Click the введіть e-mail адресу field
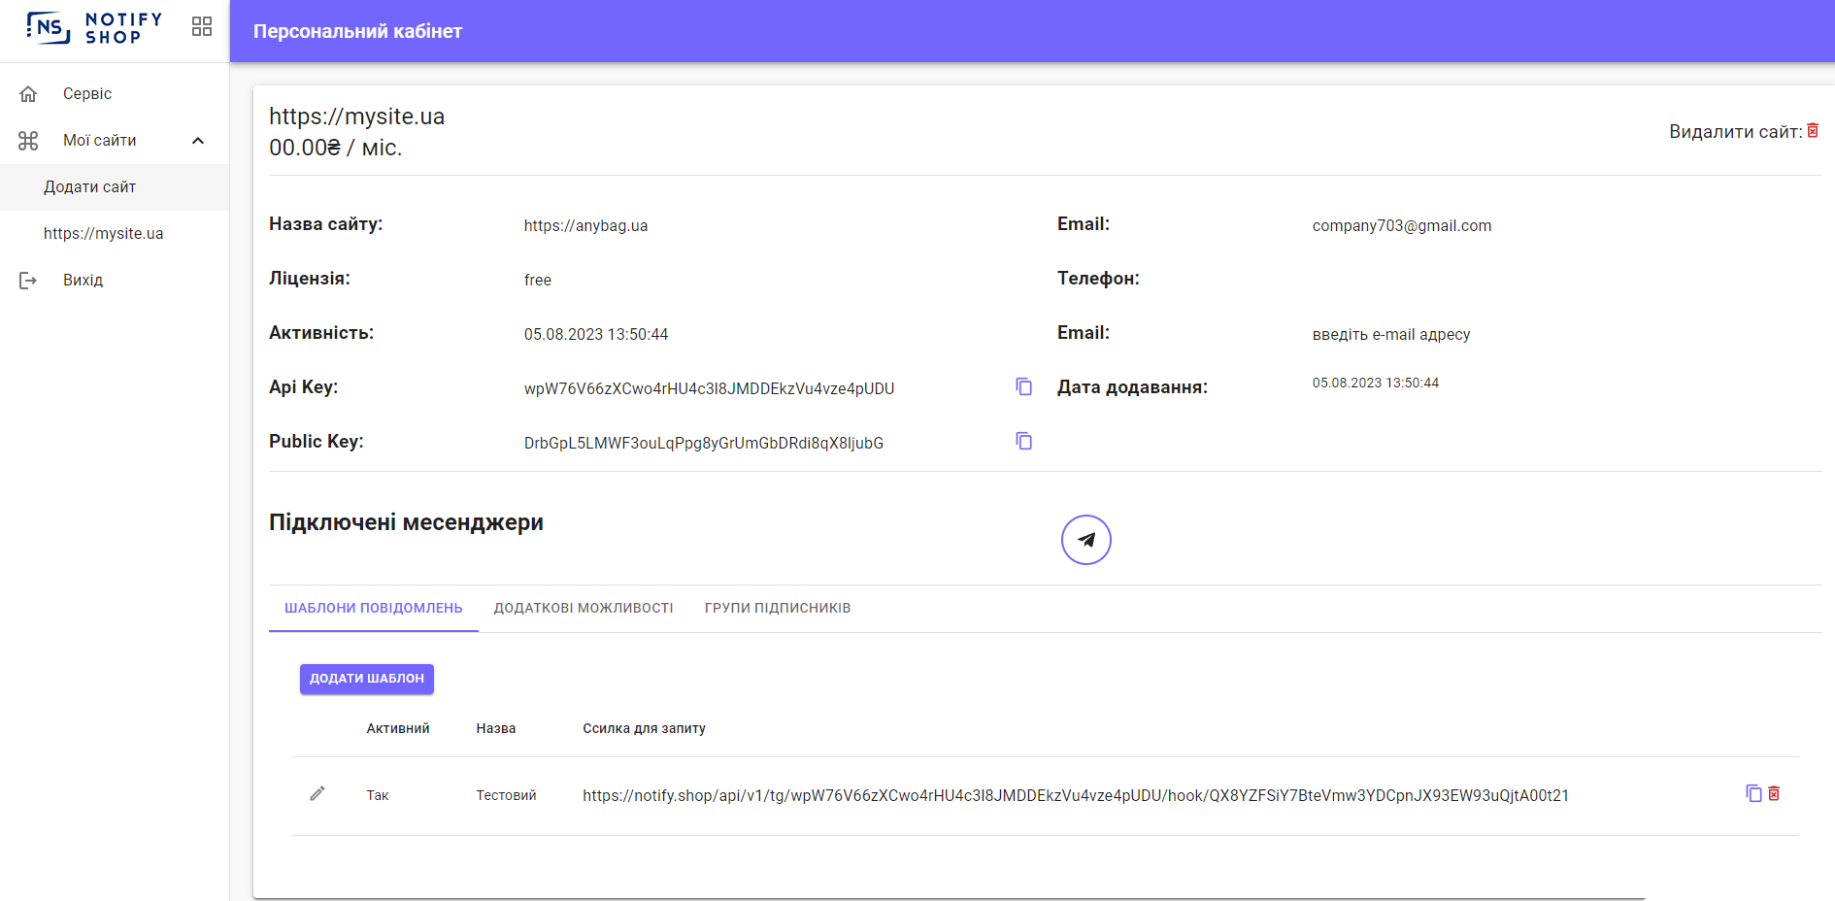This screenshot has width=1835, height=901. click(x=1390, y=334)
